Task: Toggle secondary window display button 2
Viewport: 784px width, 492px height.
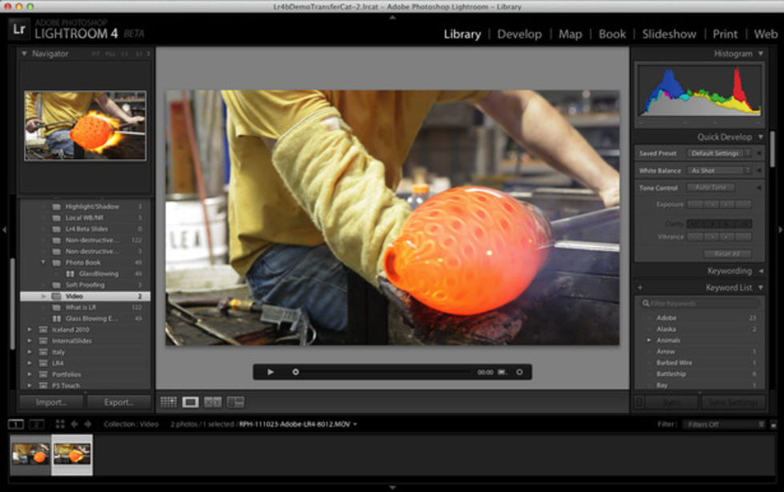Action: pyautogui.click(x=37, y=424)
